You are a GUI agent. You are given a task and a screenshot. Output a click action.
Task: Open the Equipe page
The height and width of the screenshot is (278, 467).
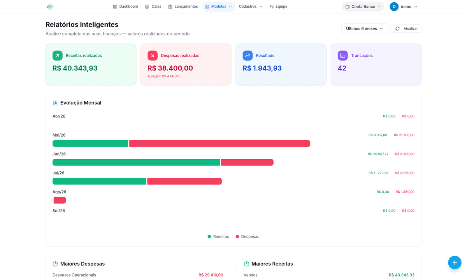click(278, 7)
